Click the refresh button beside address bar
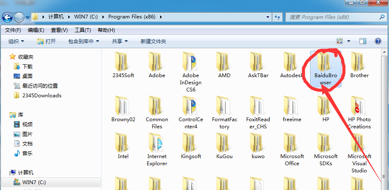Image resolution: width=389 pixels, height=190 pixels. [277, 17]
